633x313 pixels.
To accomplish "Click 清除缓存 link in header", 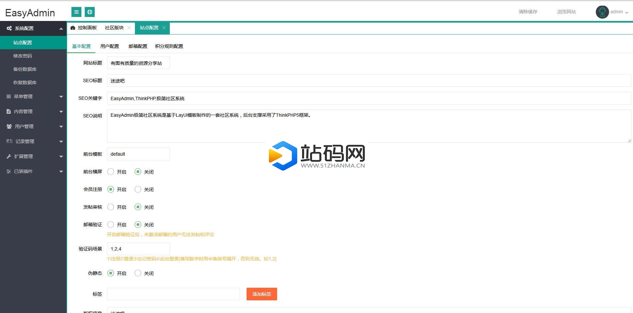I will (x=528, y=12).
